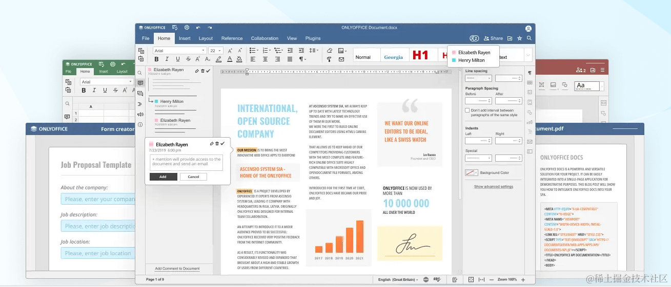Justify the paragraph text alignment
This screenshot has width=671, height=287.
[x=290, y=59]
